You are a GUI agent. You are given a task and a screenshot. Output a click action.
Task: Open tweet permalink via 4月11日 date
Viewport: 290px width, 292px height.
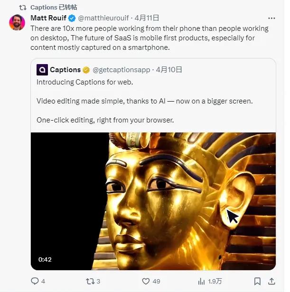(147, 18)
